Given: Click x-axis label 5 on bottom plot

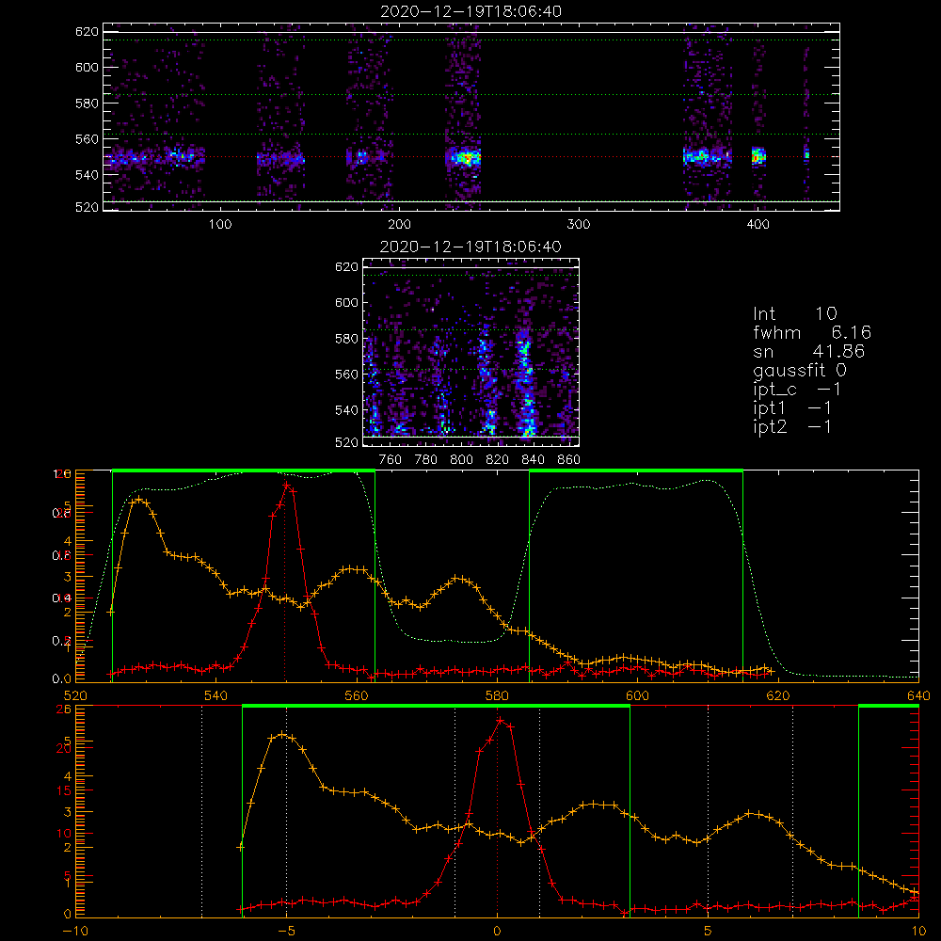Looking at the screenshot, I should (x=709, y=931).
